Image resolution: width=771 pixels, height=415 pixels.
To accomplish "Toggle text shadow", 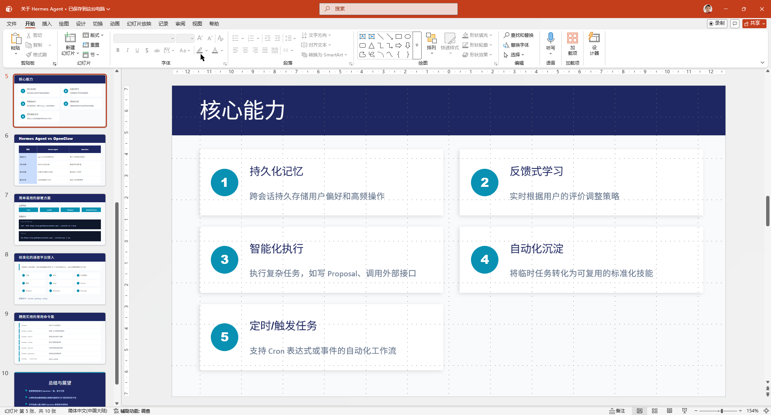I will (147, 50).
